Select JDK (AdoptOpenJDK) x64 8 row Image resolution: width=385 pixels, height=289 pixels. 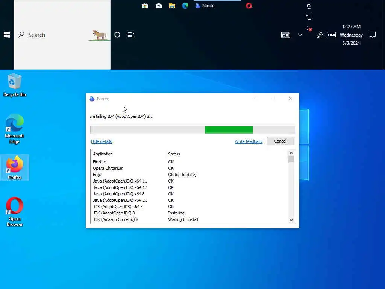click(189, 207)
